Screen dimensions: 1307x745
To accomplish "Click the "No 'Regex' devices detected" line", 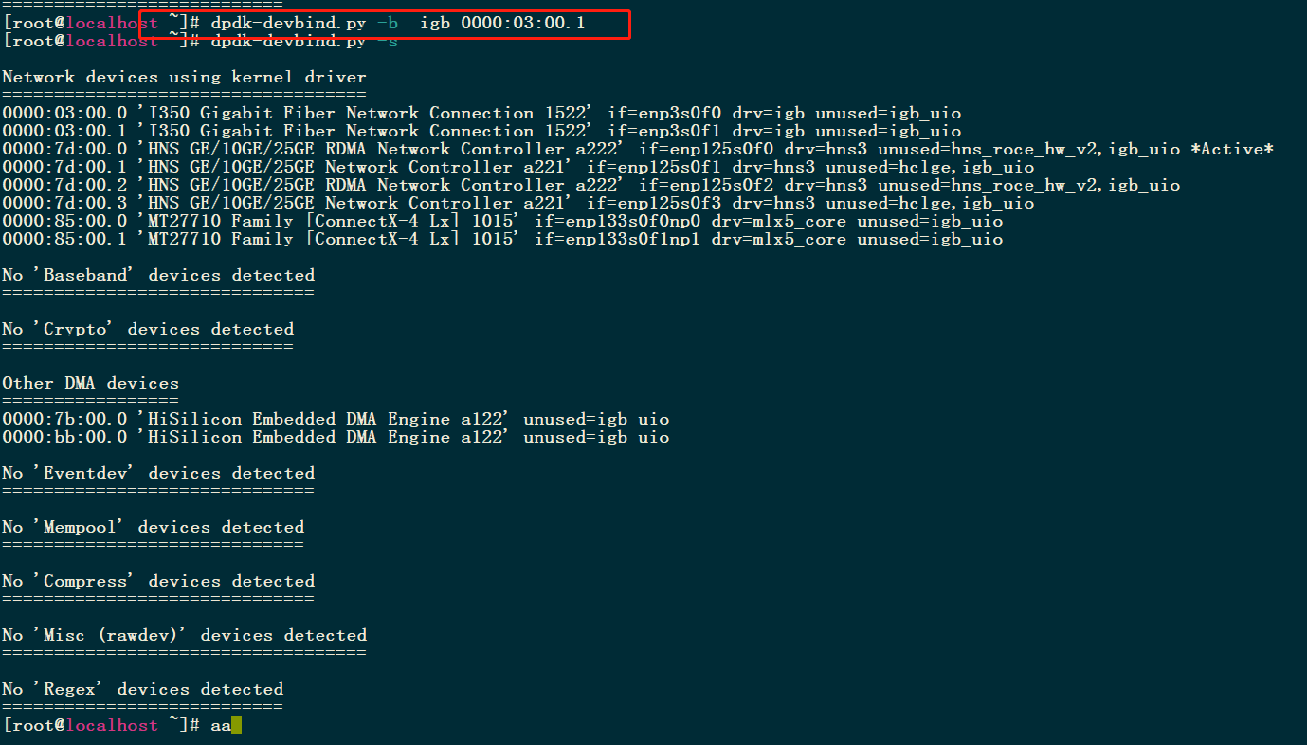I will click(x=142, y=689).
